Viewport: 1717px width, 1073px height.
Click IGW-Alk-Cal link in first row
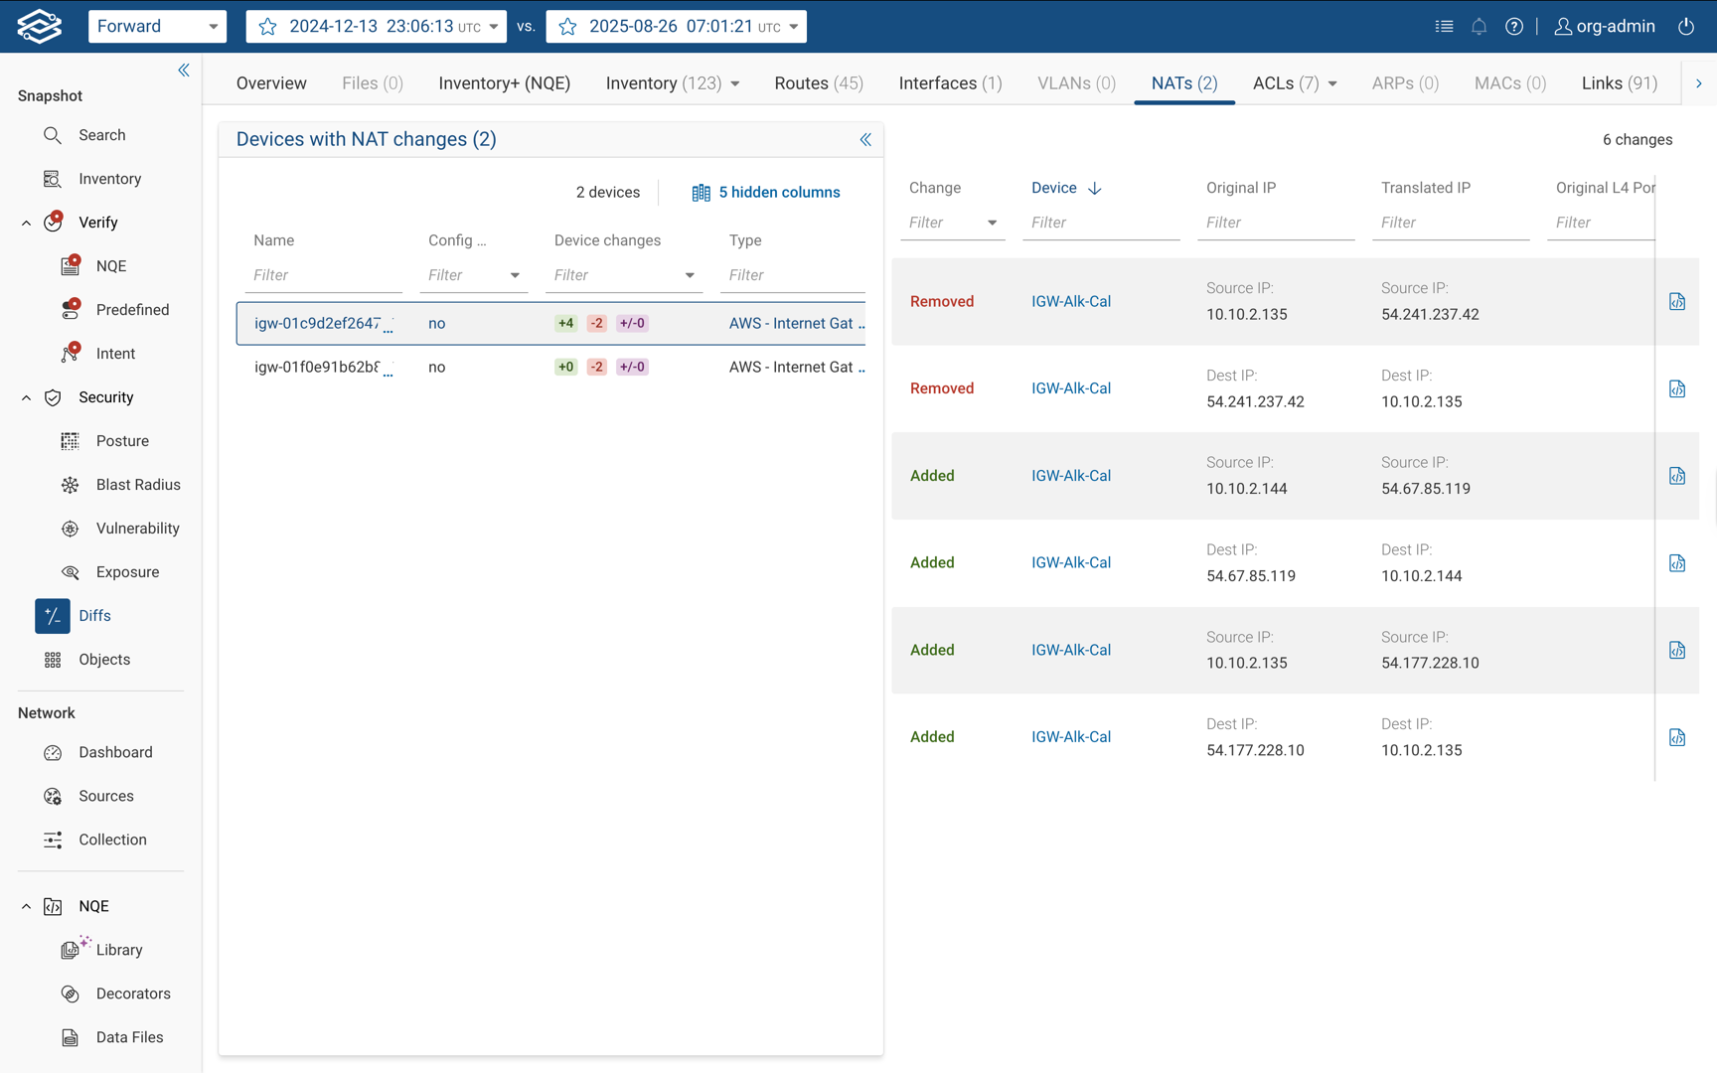(x=1070, y=302)
